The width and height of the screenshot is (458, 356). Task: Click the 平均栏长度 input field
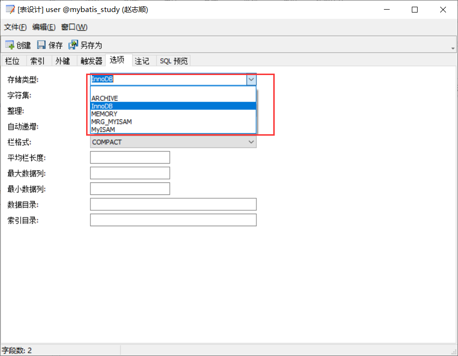[x=130, y=157]
